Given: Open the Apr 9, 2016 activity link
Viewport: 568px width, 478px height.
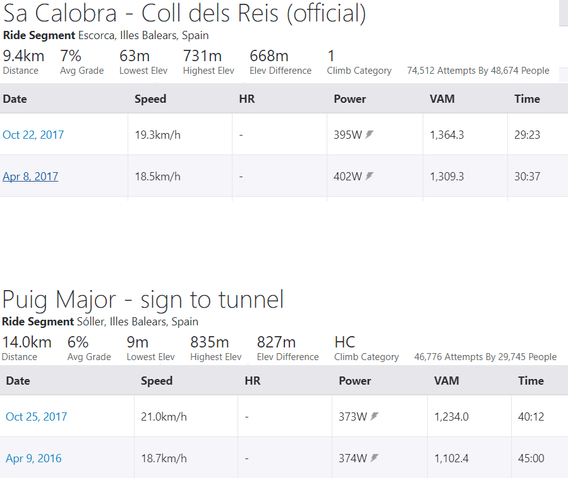Looking at the screenshot, I should 33,458.
